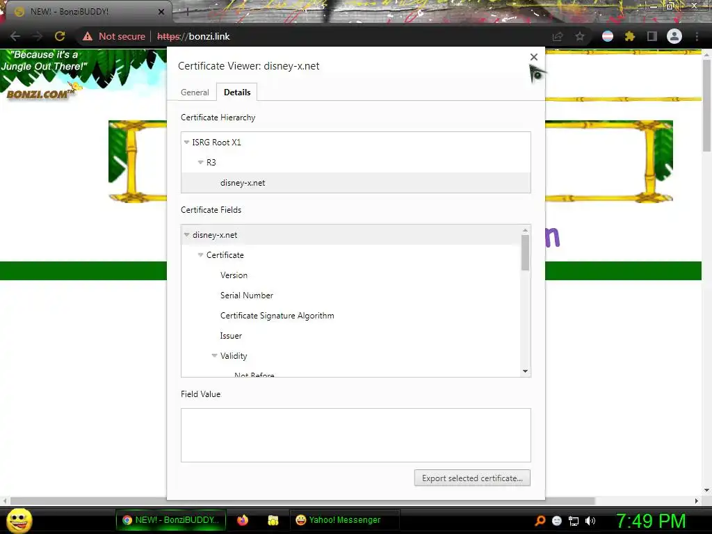Click the bonzi.link address bar URL
The height and width of the screenshot is (534, 712).
[193, 36]
